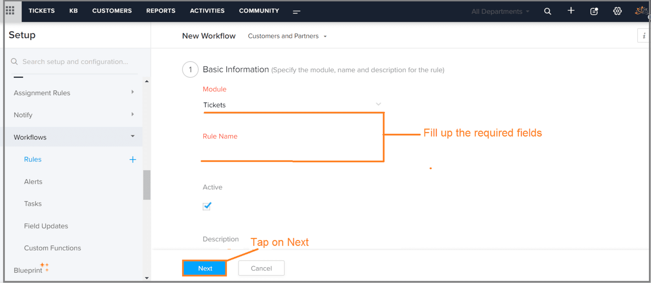Viewport: 651px width, 283px height.
Task: Open Tasks under Workflows
Action: [33, 204]
